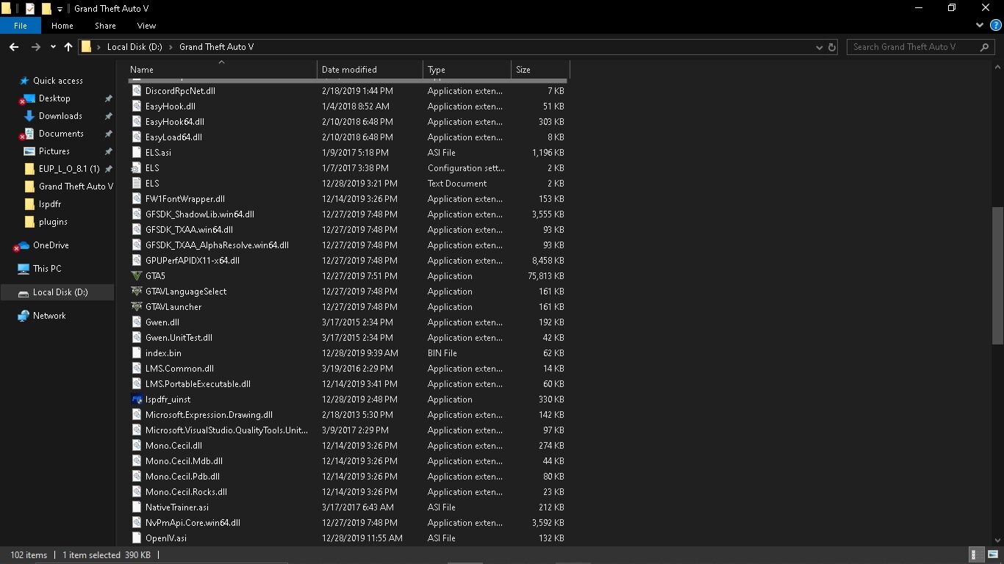Click the Search Grand Theft Auto V box
The height and width of the screenshot is (564, 1004).
click(x=911, y=47)
